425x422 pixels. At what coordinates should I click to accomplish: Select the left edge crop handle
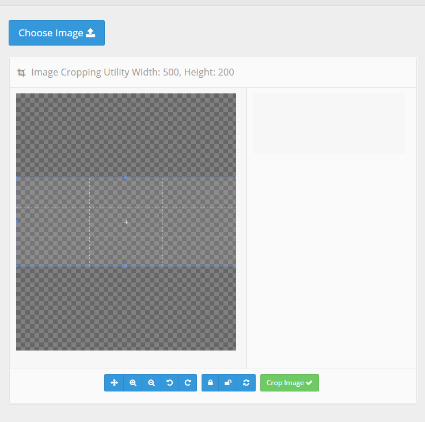pyautogui.click(x=17, y=221)
